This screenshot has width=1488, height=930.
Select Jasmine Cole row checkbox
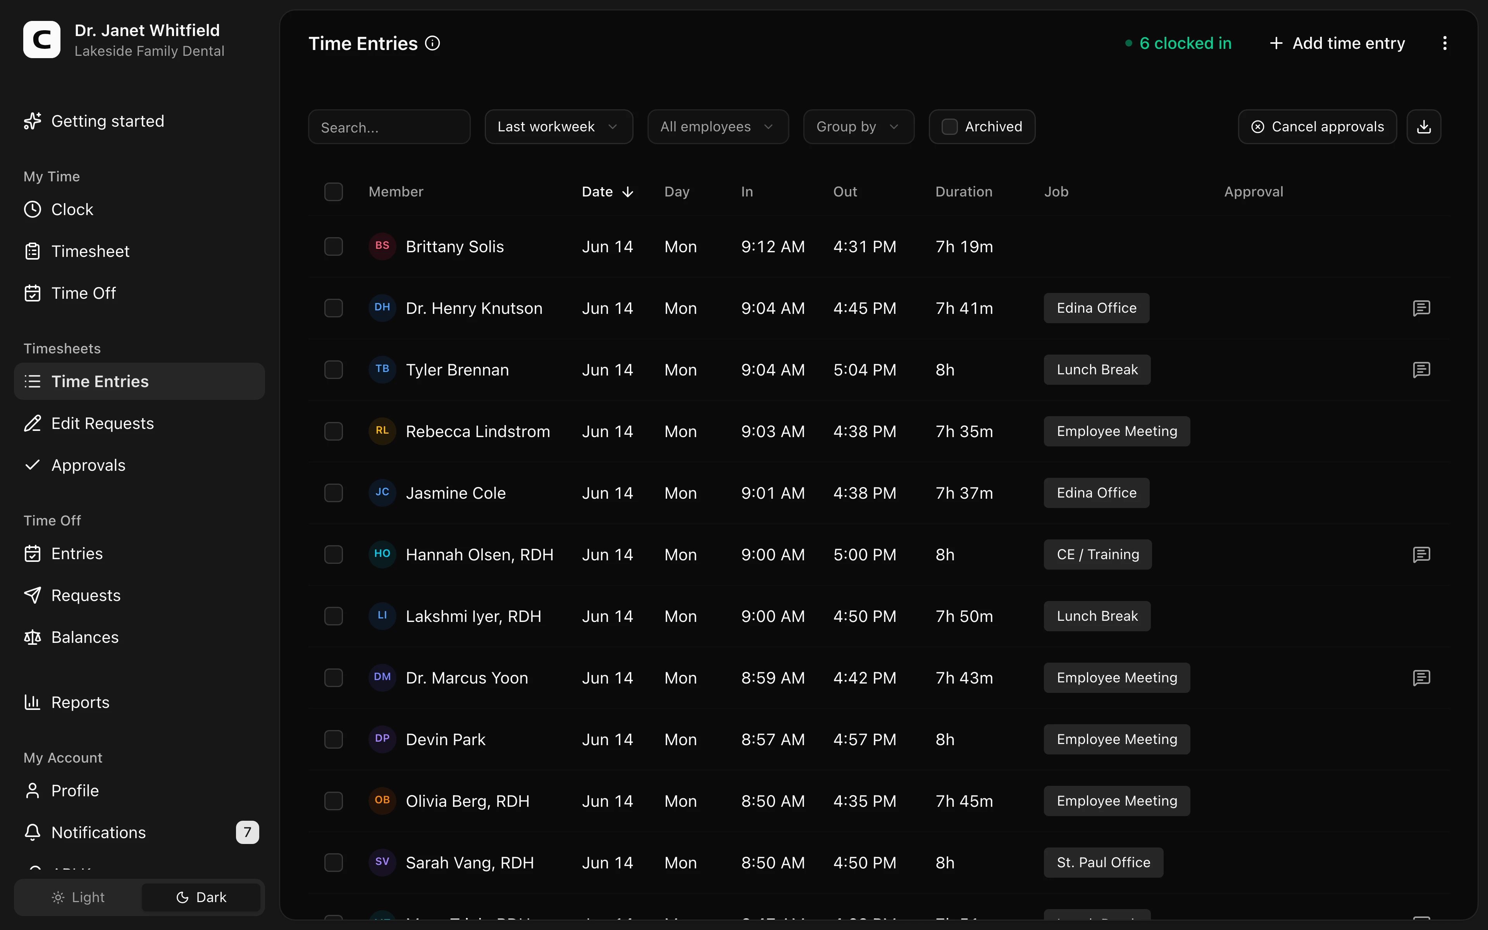click(333, 493)
